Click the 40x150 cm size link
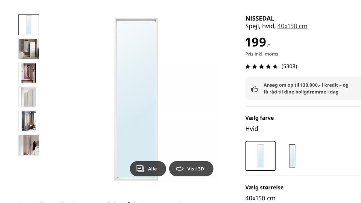 pos(292,26)
